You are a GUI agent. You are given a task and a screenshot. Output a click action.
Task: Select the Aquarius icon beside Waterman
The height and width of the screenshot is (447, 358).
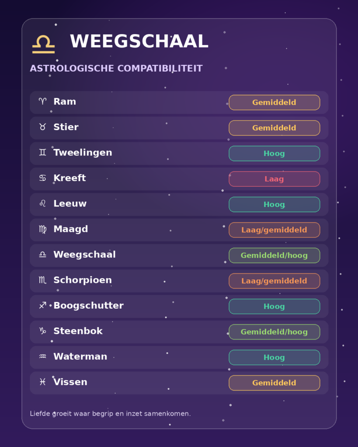[42, 356]
